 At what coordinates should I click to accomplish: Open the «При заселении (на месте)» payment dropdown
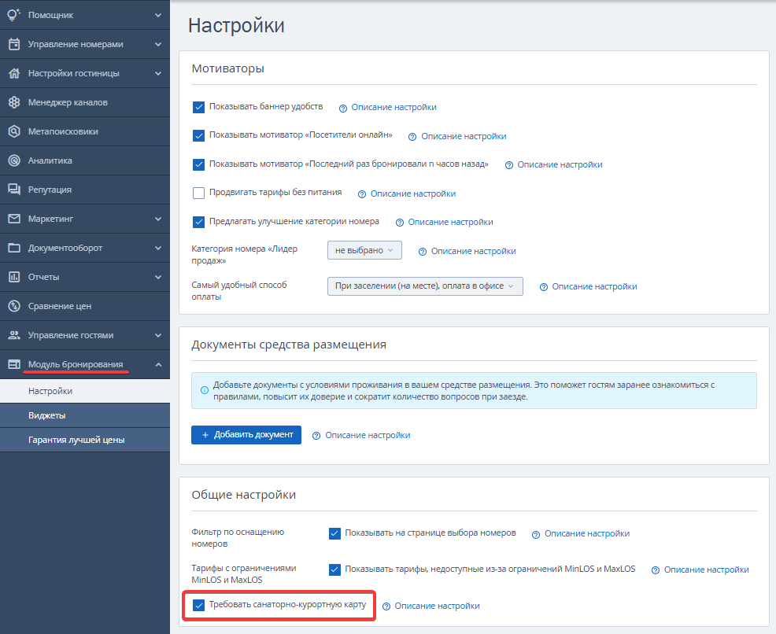click(425, 286)
